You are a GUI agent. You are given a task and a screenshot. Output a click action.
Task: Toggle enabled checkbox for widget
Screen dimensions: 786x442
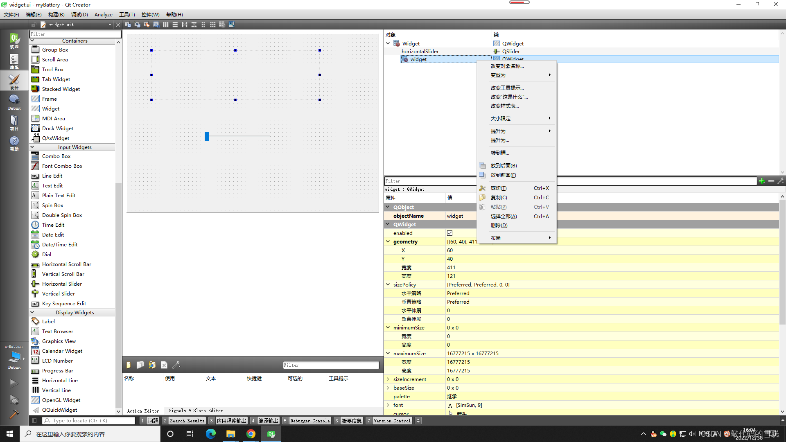tap(449, 232)
